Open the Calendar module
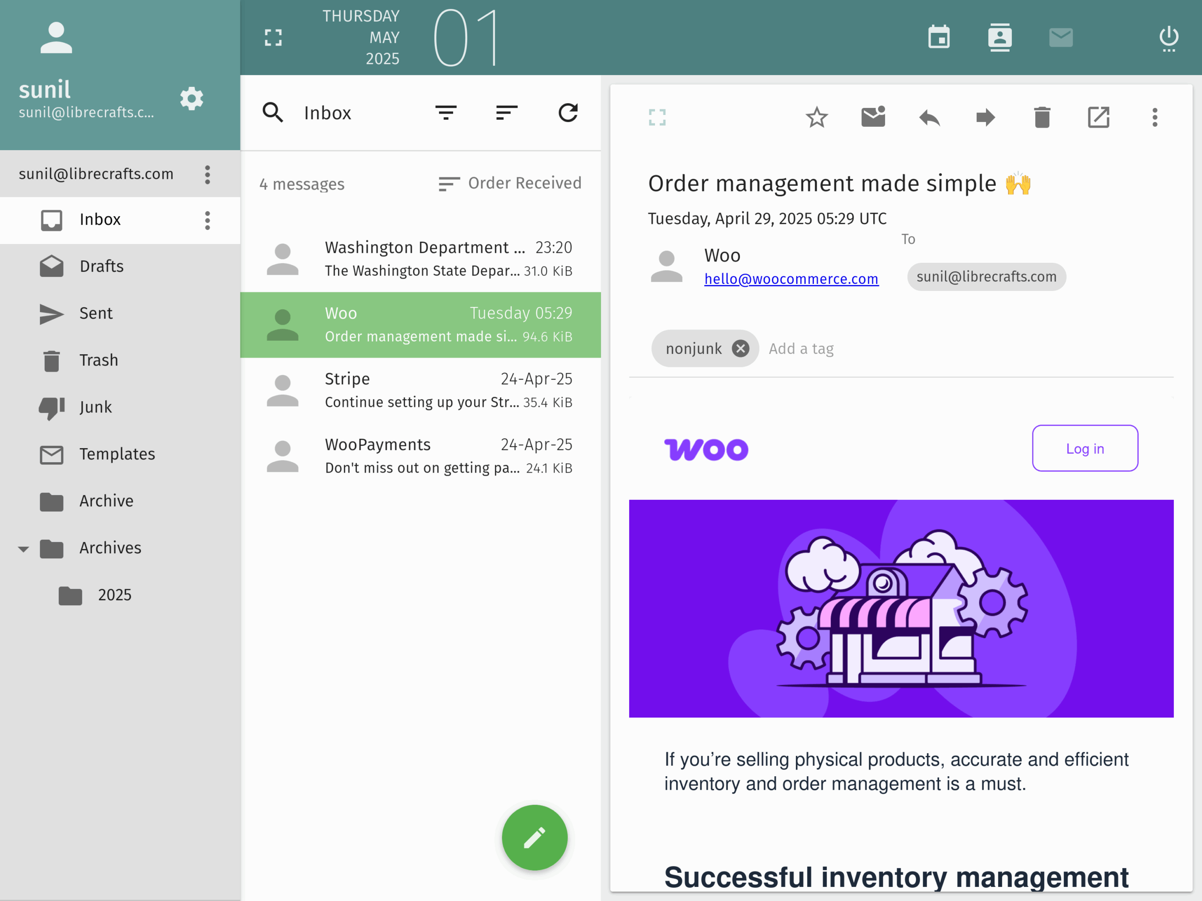The image size is (1202, 901). (x=939, y=38)
